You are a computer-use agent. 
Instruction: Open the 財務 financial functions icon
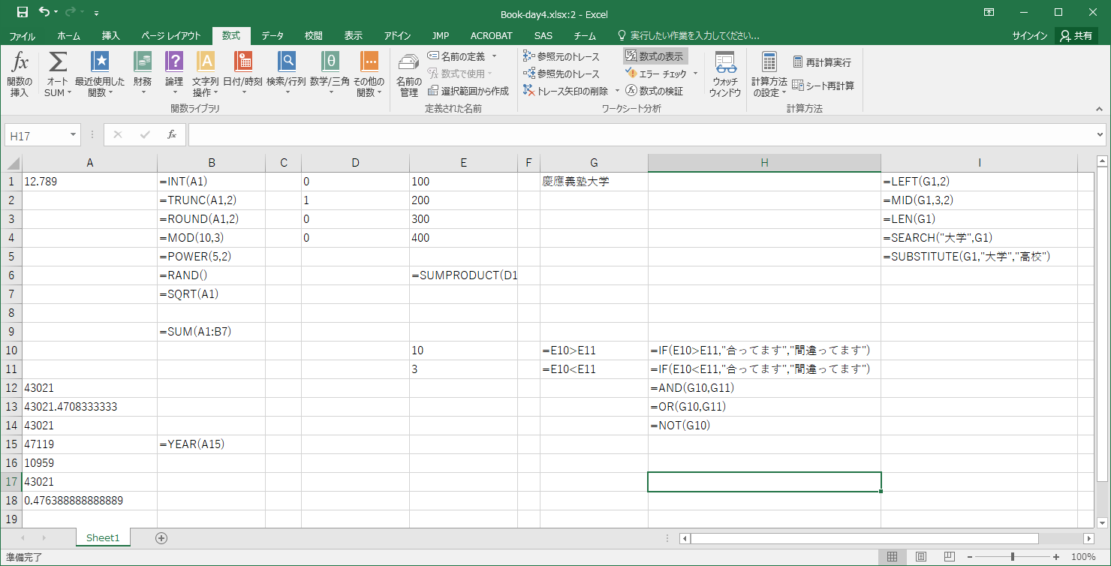(x=143, y=74)
